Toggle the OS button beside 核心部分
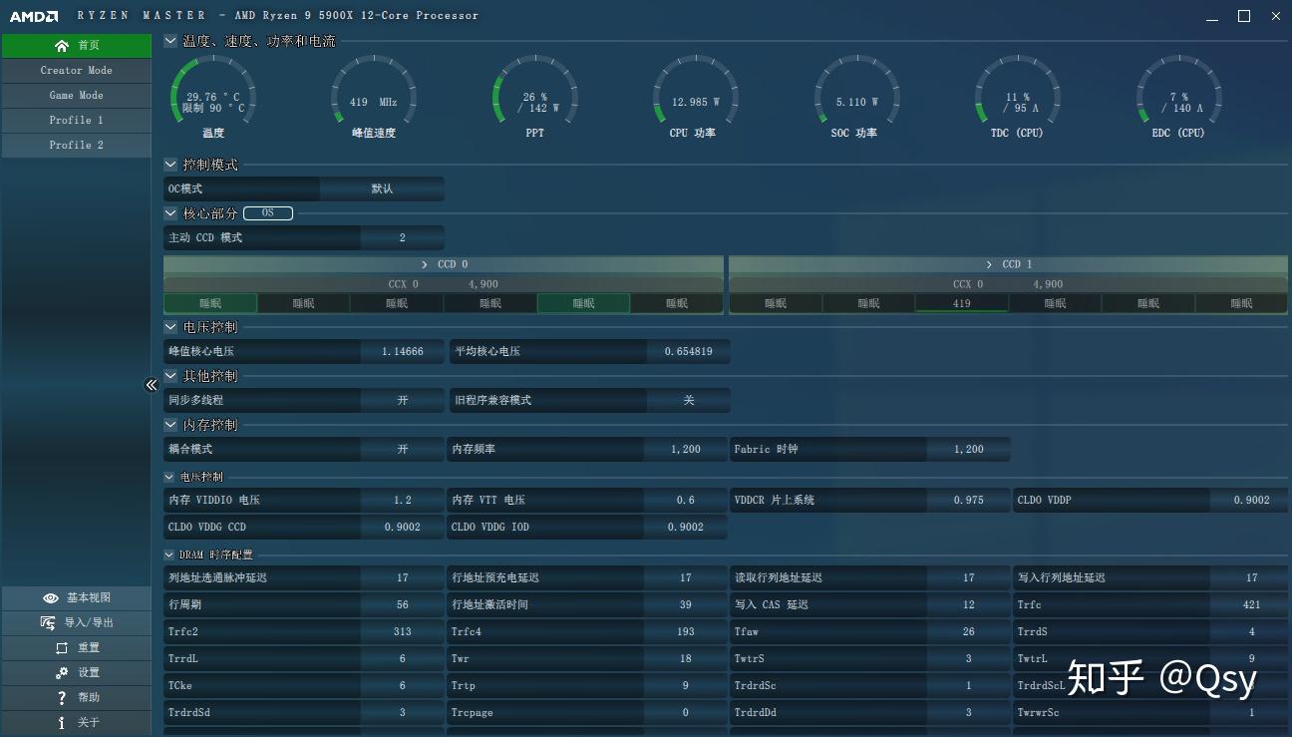The image size is (1292, 737). pos(268,213)
